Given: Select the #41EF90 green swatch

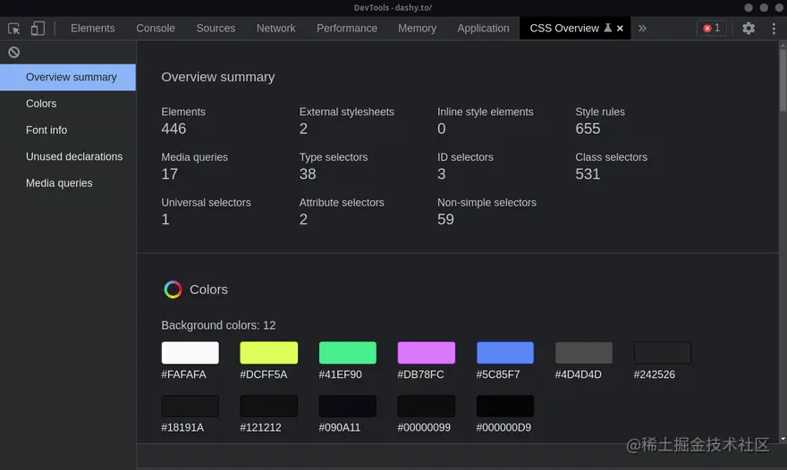Looking at the screenshot, I should 348,353.
